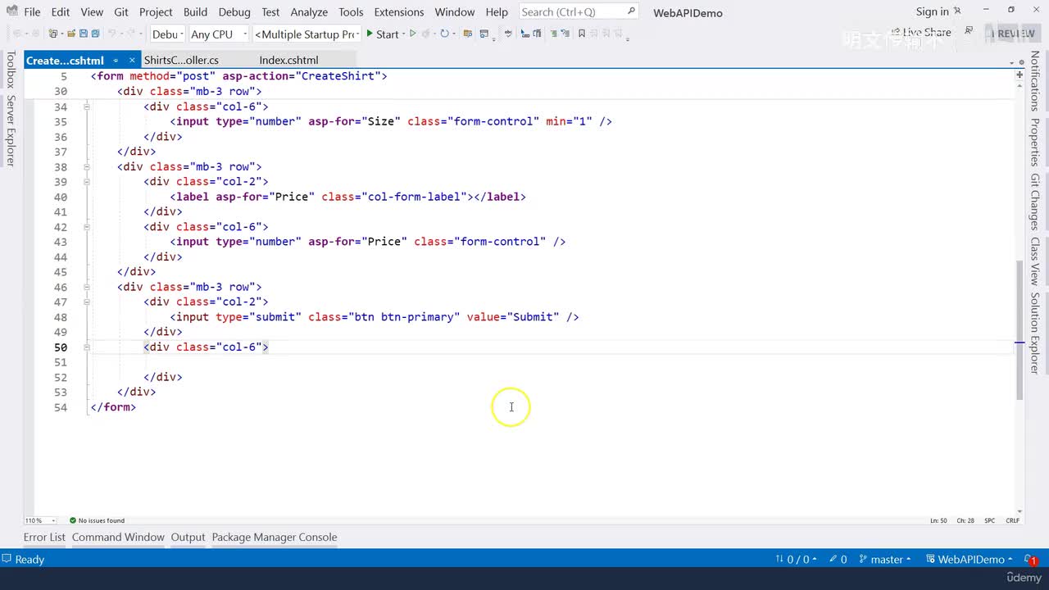Open the Error List tab
This screenshot has height=590, width=1049.
point(44,538)
